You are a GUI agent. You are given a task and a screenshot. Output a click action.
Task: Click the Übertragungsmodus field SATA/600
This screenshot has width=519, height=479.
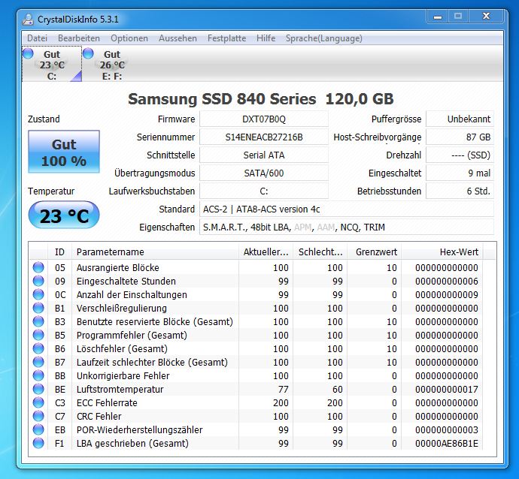pyautogui.click(x=264, y=173)
